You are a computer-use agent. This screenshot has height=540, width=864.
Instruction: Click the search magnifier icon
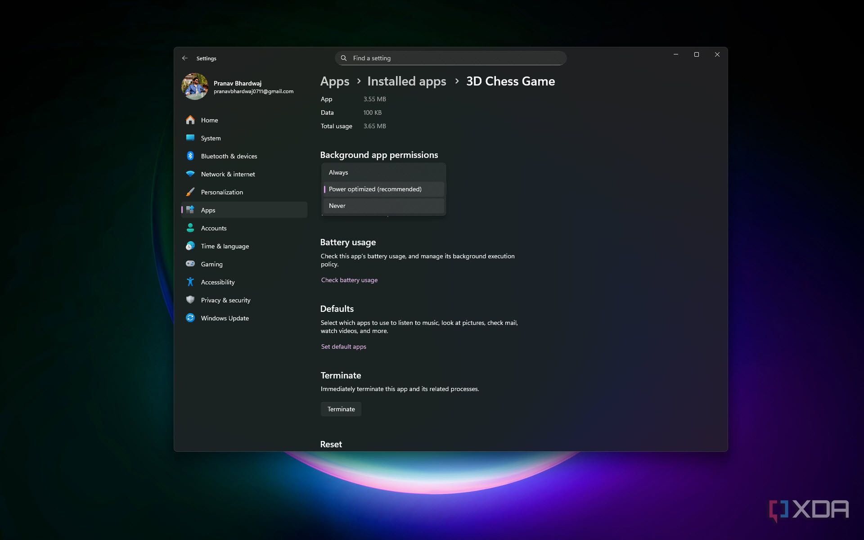[344, 58]
